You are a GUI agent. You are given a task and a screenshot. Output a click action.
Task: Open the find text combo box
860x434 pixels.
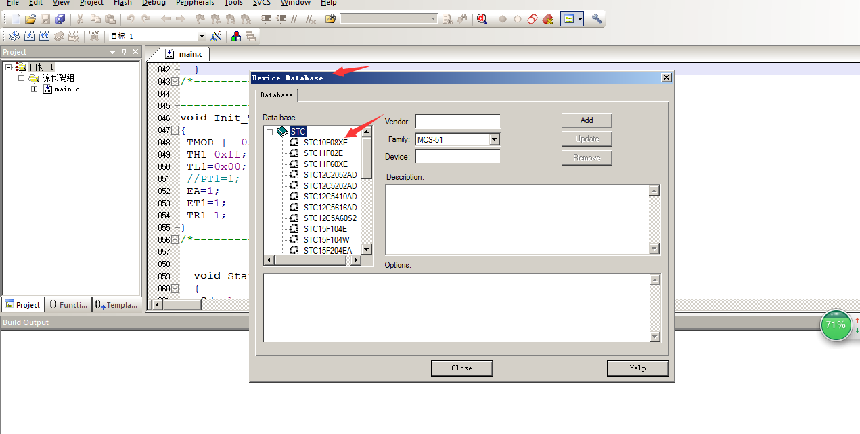pos(389,19)
